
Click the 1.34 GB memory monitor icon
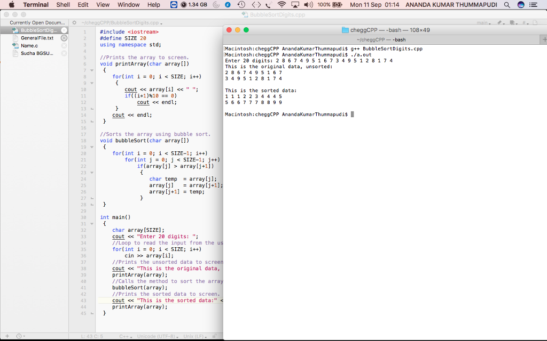click(x=194, y=4)
